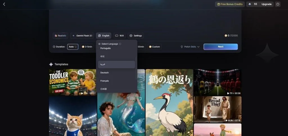Click the coin icon on Custom option
Viewport: 288px width, 136px height.
click(x=150, y=47)
